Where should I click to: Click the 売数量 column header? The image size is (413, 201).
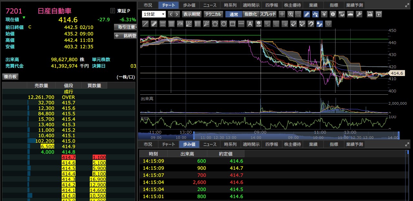[41, 85]
